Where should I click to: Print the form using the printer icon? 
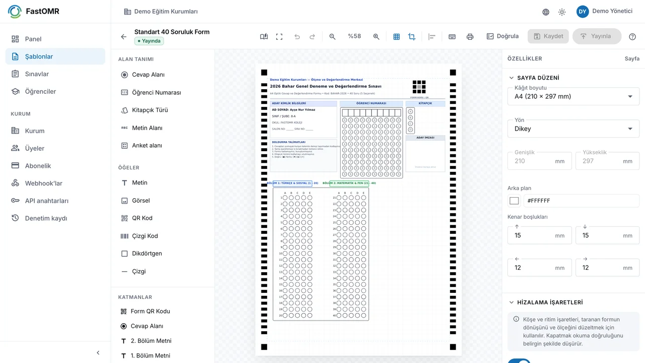470,37
